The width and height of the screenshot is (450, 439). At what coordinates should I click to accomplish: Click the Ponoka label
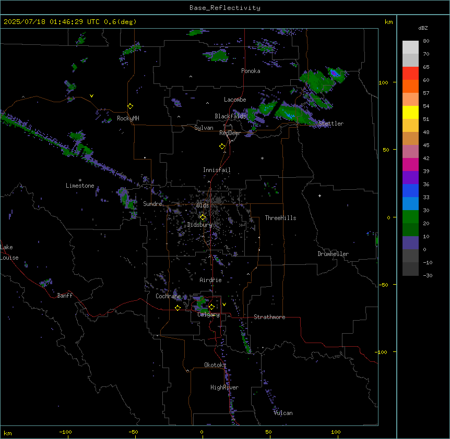[x=251, y=71]
